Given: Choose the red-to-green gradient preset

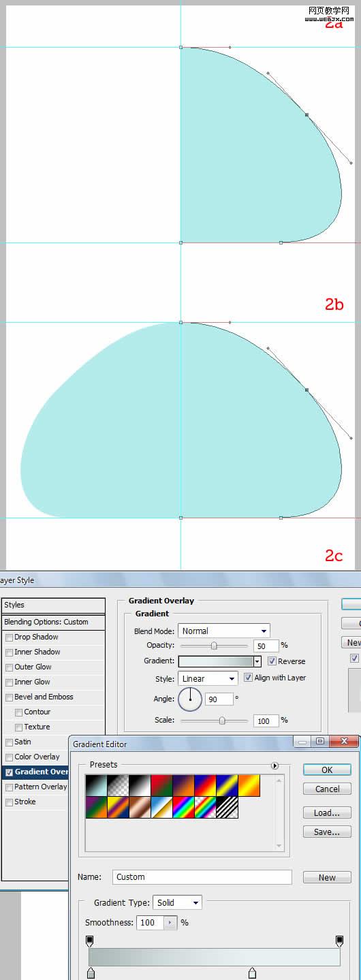Looking at the screenshot, I should [x=161, y=786].
